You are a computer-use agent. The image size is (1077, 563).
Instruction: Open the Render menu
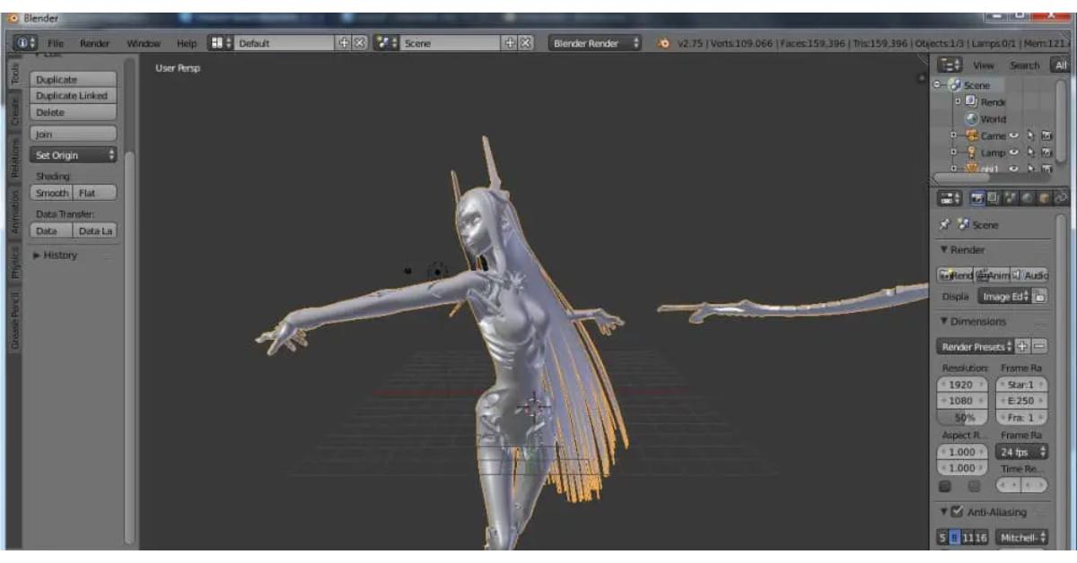pos(94,43)
